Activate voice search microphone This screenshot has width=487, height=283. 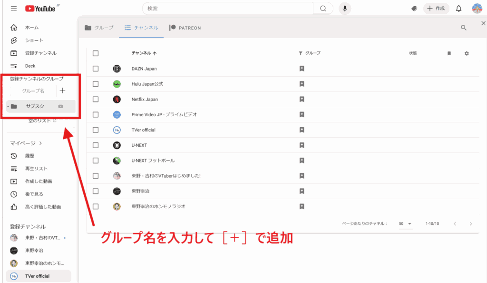point(345,9)
